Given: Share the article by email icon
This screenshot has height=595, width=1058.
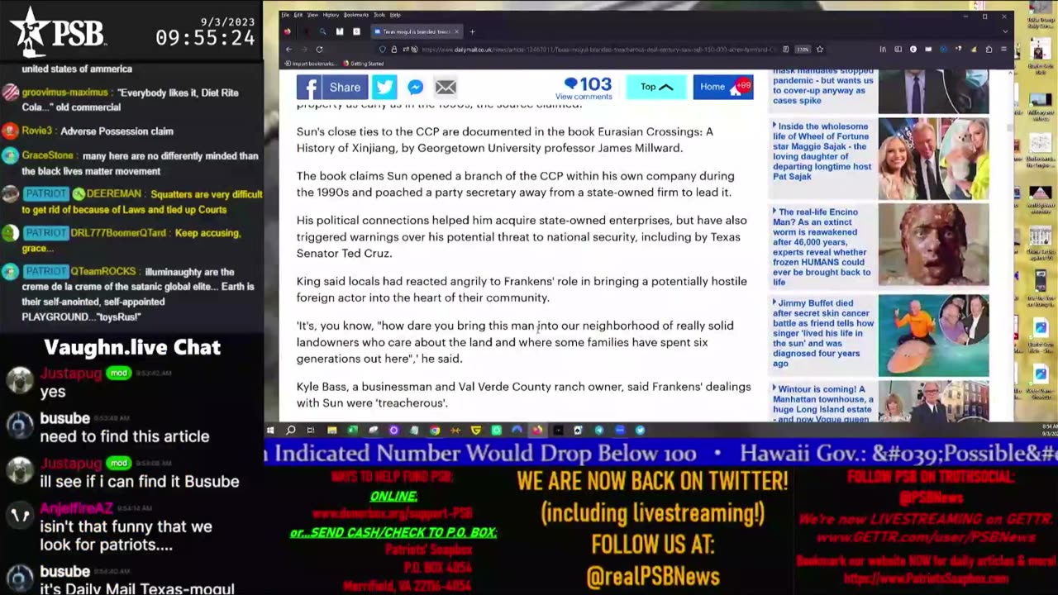Looking at the screenshot, I should (446, 87).
